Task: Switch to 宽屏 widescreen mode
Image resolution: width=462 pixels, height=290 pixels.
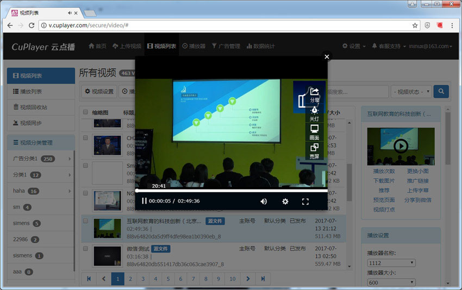Action: [314, 152]
